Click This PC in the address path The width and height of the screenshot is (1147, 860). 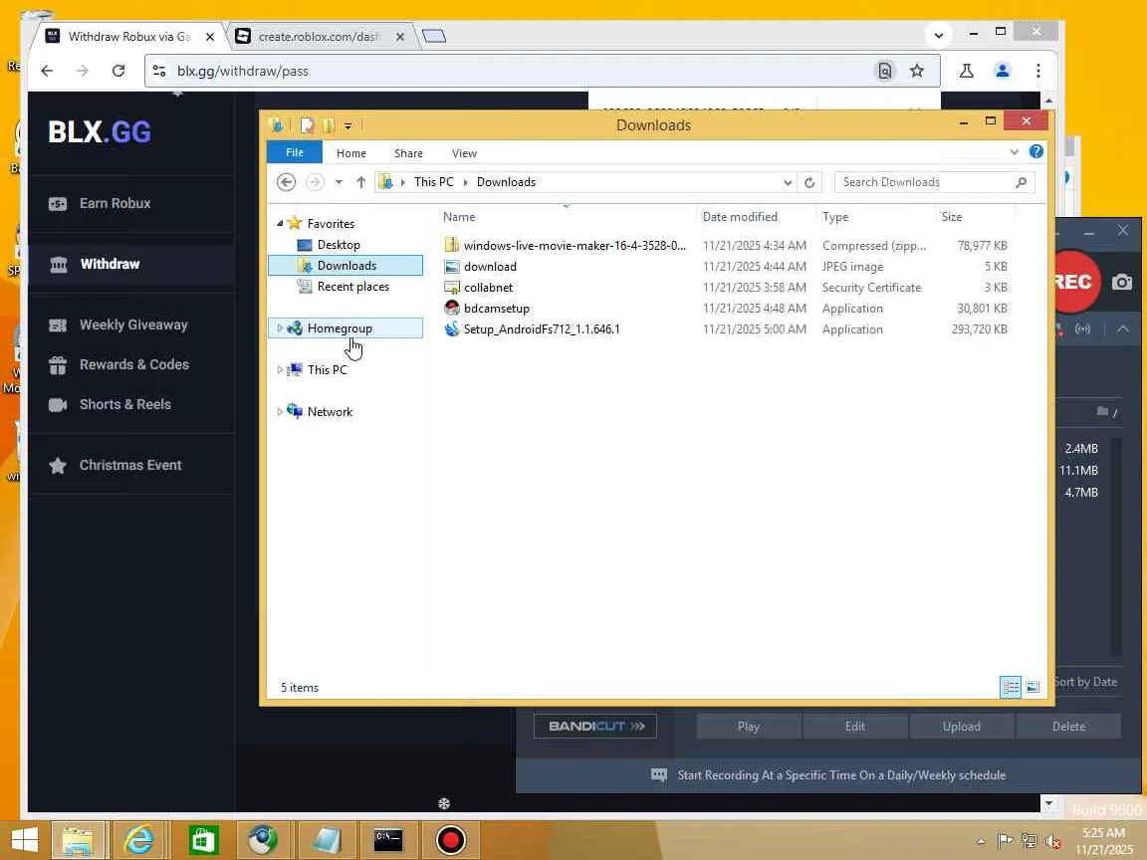pyautogui.click(x=434, y=182)
